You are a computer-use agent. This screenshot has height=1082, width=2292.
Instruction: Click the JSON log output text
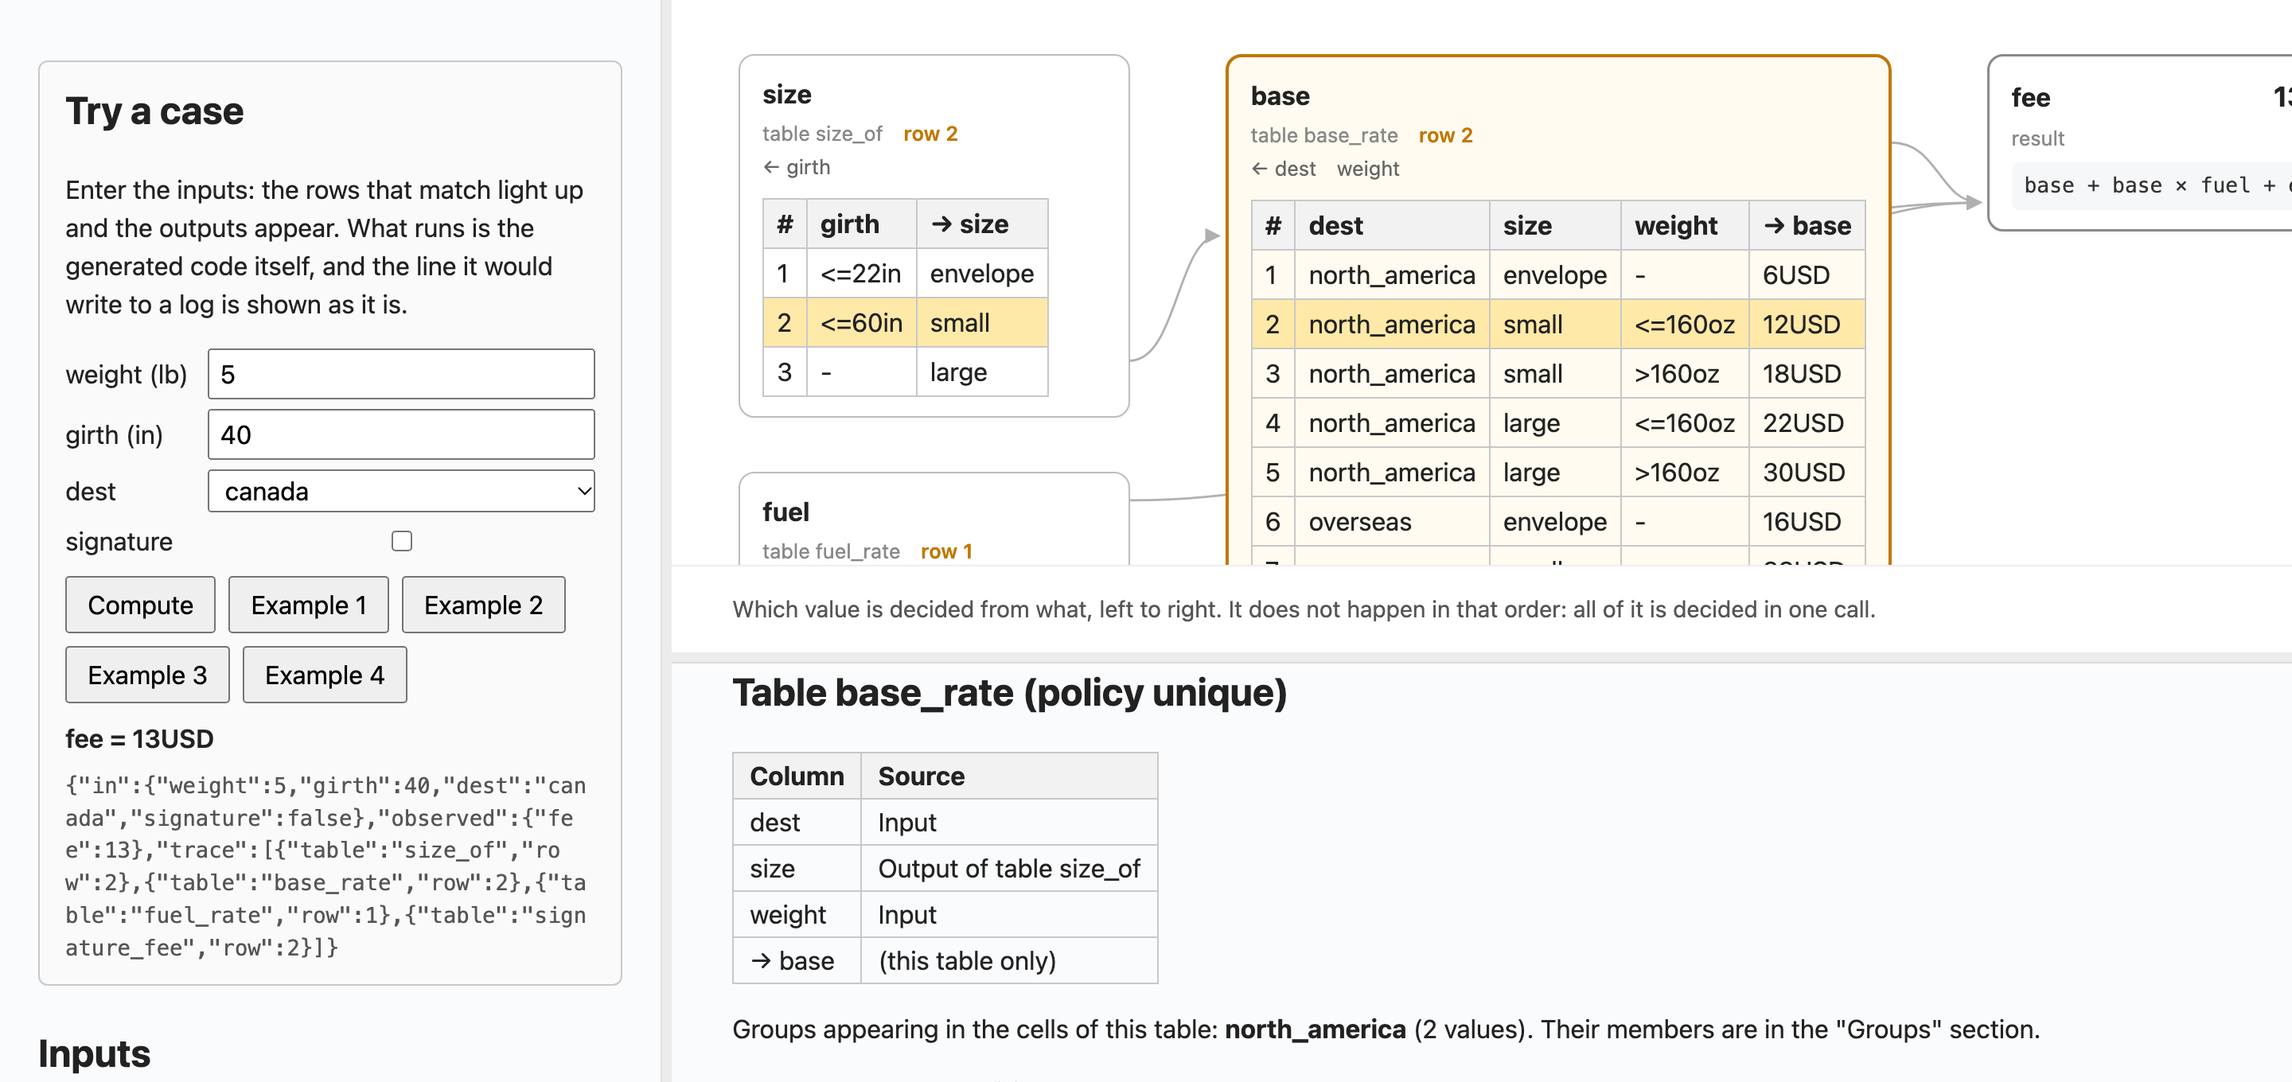(x=325, y=866)
